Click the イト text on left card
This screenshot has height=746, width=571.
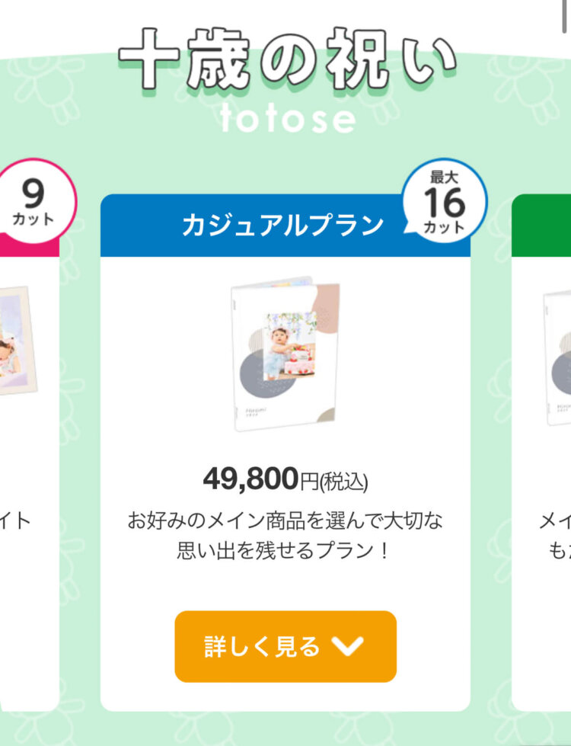pyautogui.click(x=15, y=521)
